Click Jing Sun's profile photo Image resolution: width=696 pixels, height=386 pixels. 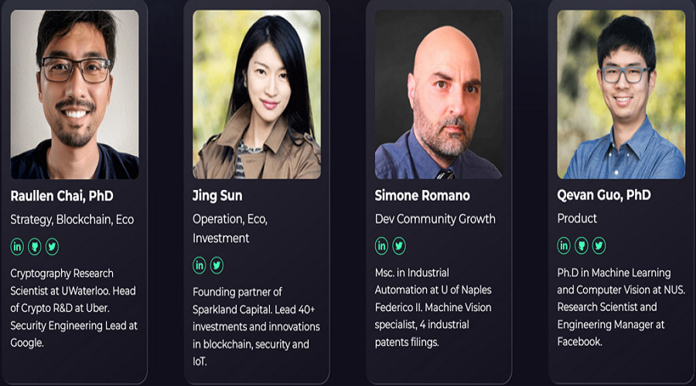coord(257,94)
